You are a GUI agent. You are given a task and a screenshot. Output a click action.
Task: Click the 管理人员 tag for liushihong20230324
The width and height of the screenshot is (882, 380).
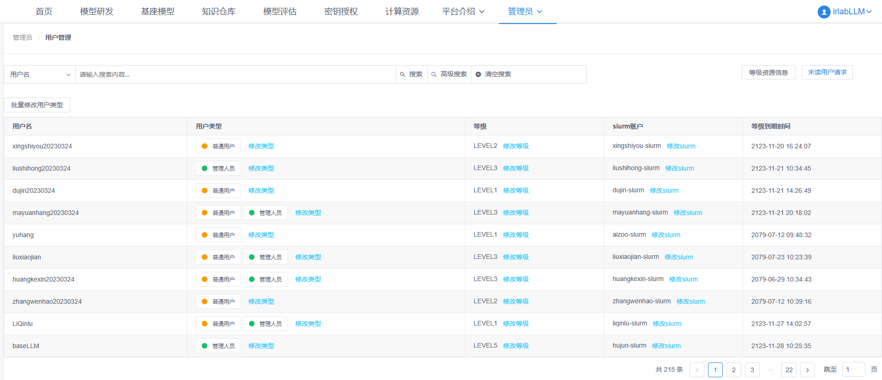218,168
